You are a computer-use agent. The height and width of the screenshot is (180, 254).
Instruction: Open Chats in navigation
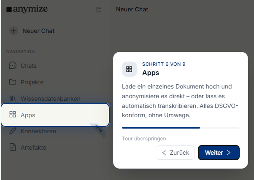point(29,66)
